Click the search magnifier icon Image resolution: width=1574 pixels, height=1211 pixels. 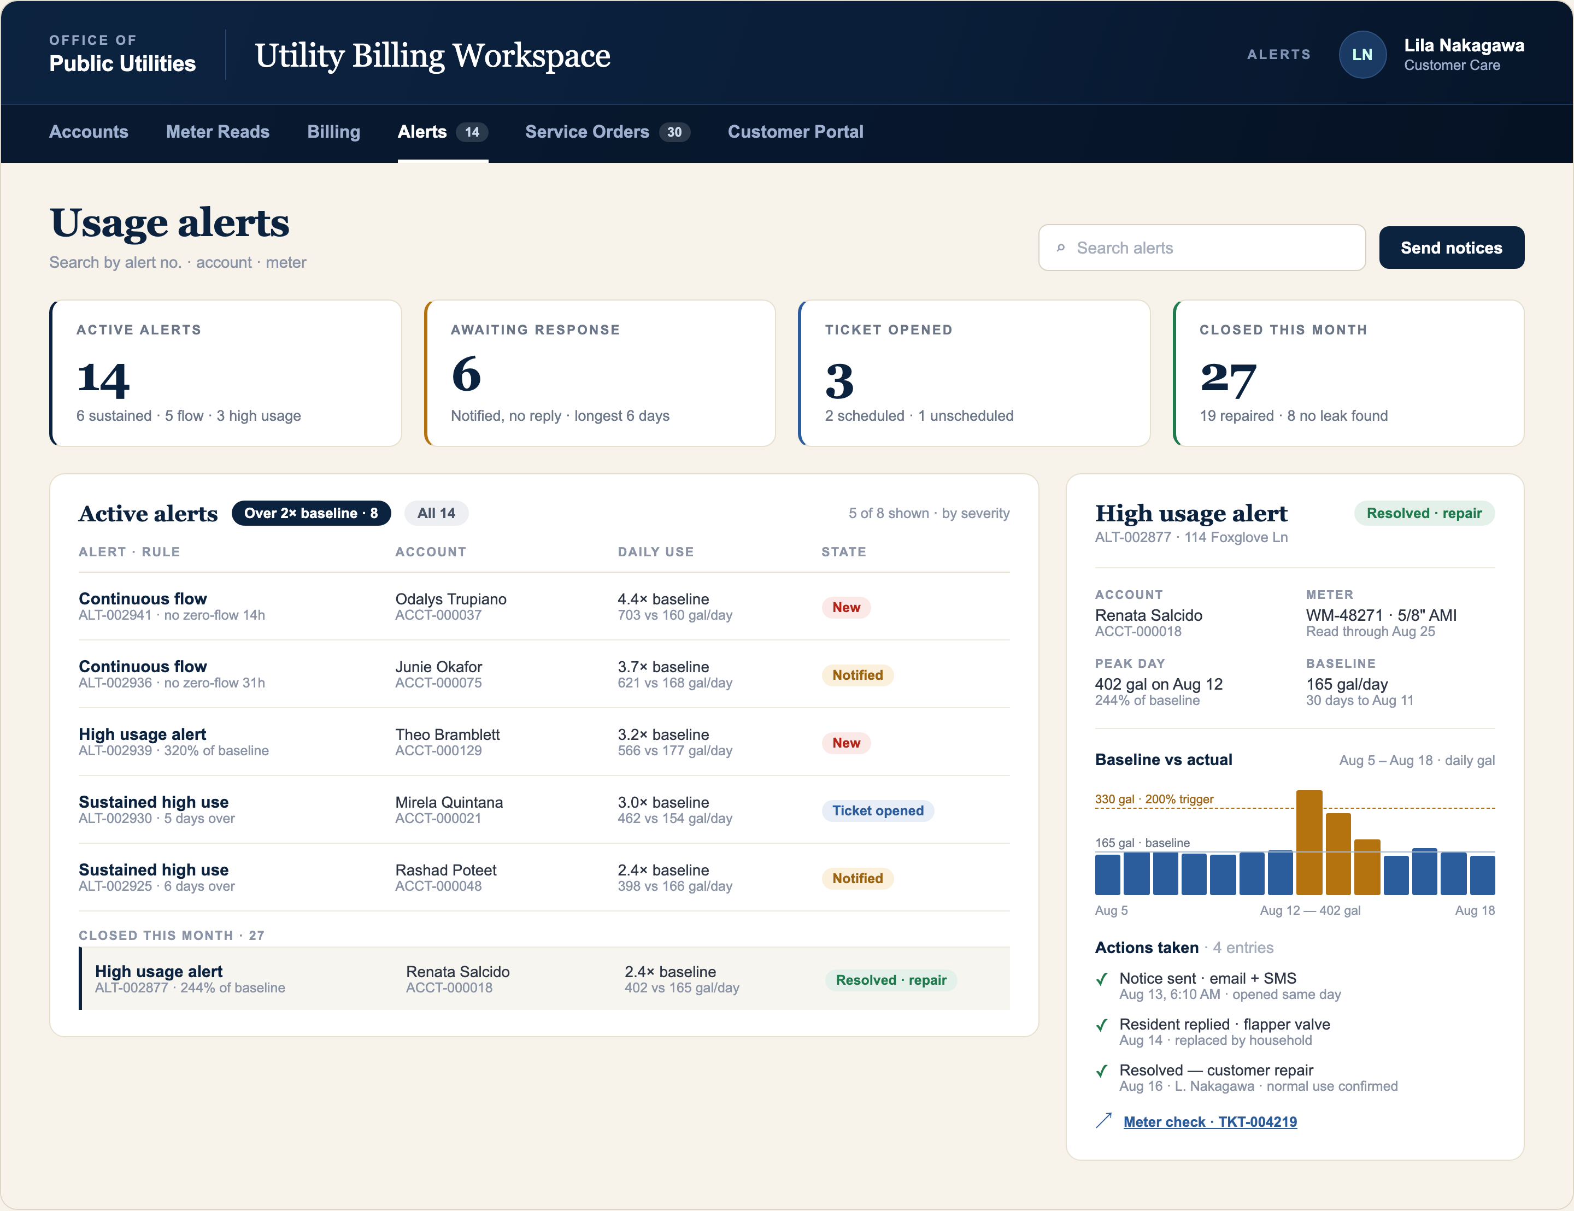coord(1061,248)
